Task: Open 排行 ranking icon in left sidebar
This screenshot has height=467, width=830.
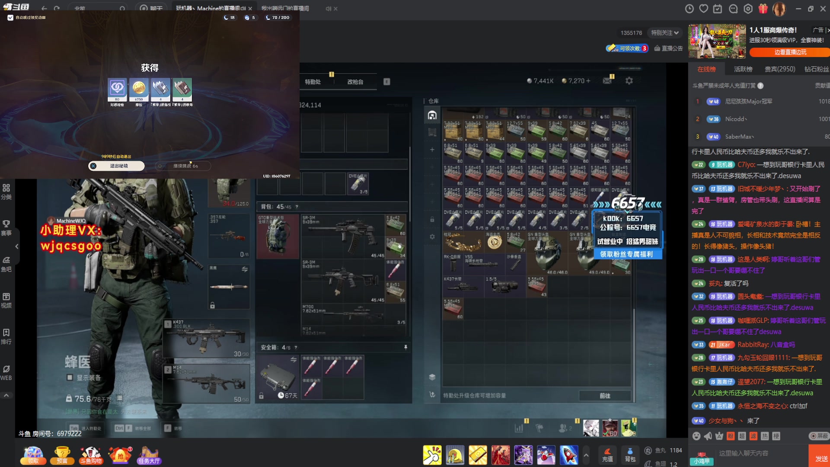Action: [x=6, y=337]
